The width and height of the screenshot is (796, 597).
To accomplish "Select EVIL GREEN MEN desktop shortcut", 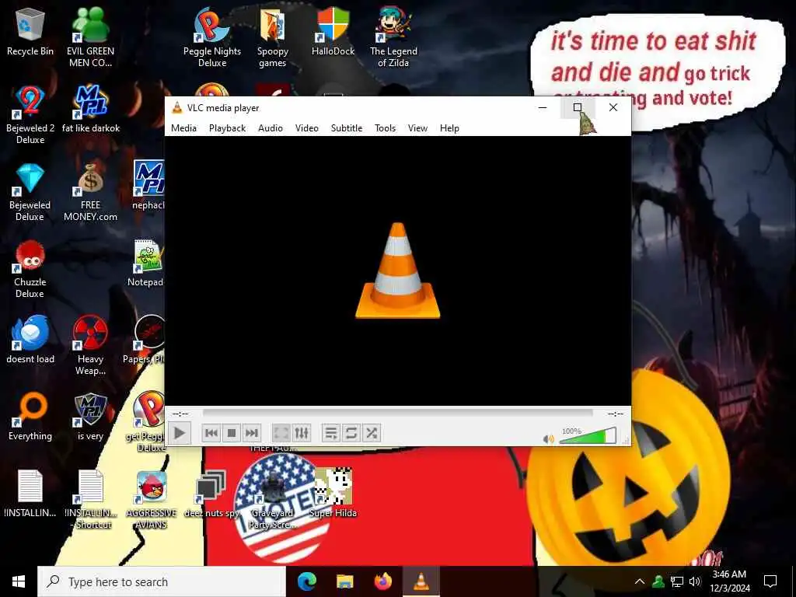I will pyautogui.click(x=90, y=37).
